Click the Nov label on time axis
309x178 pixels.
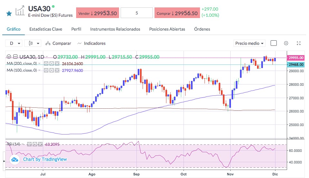pyautogui.click(x=230, y=174)
